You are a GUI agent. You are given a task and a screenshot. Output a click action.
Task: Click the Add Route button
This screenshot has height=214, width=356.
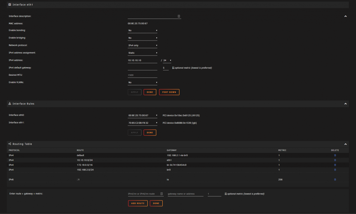(x=138, y=203)
